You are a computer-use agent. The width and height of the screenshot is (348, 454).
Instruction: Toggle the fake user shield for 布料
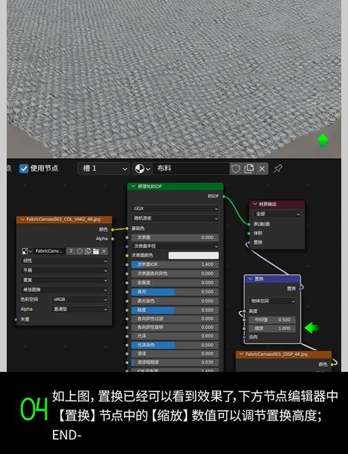coord(235,168)
